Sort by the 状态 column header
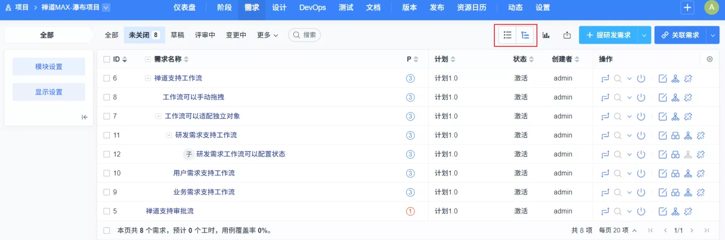Image resolution: width=725 pixels, height=240 pixels. pyautogui.click(x=523, y=59)
